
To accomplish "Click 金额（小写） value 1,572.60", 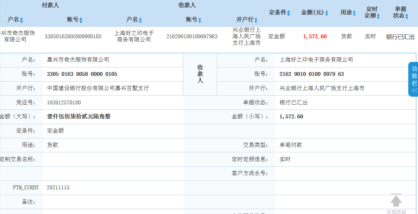I will click(291, 116).
